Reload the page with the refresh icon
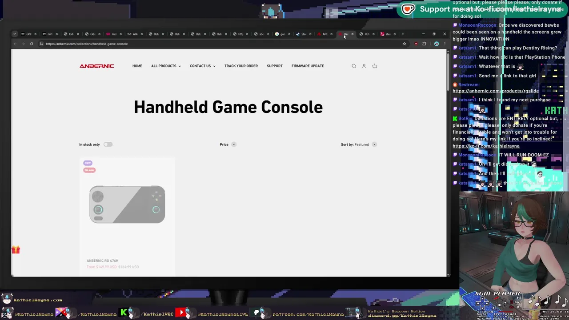The image size is (569, 320). 32,44
